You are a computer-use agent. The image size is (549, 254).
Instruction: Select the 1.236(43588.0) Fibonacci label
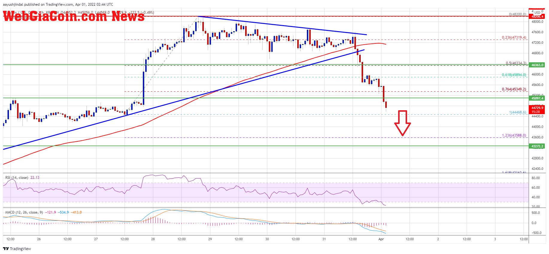(x=514, y=135)
